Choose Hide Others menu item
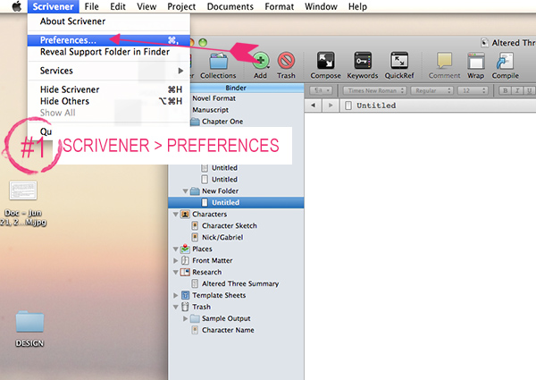 point(109,101)
